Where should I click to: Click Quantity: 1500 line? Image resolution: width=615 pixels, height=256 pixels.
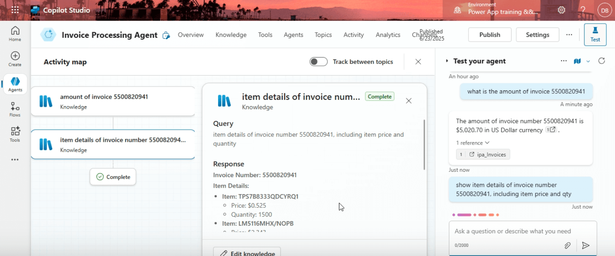click(251, 215)
